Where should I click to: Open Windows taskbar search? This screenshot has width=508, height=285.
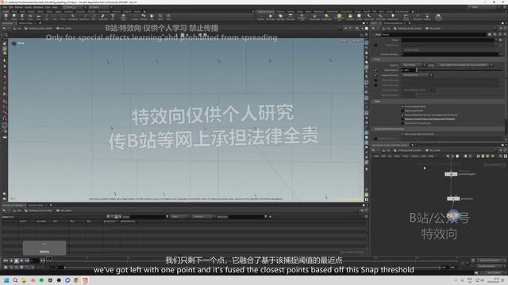tap(15, 280)
